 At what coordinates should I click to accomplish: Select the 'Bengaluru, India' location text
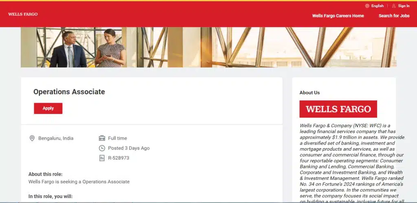(56, 138)
